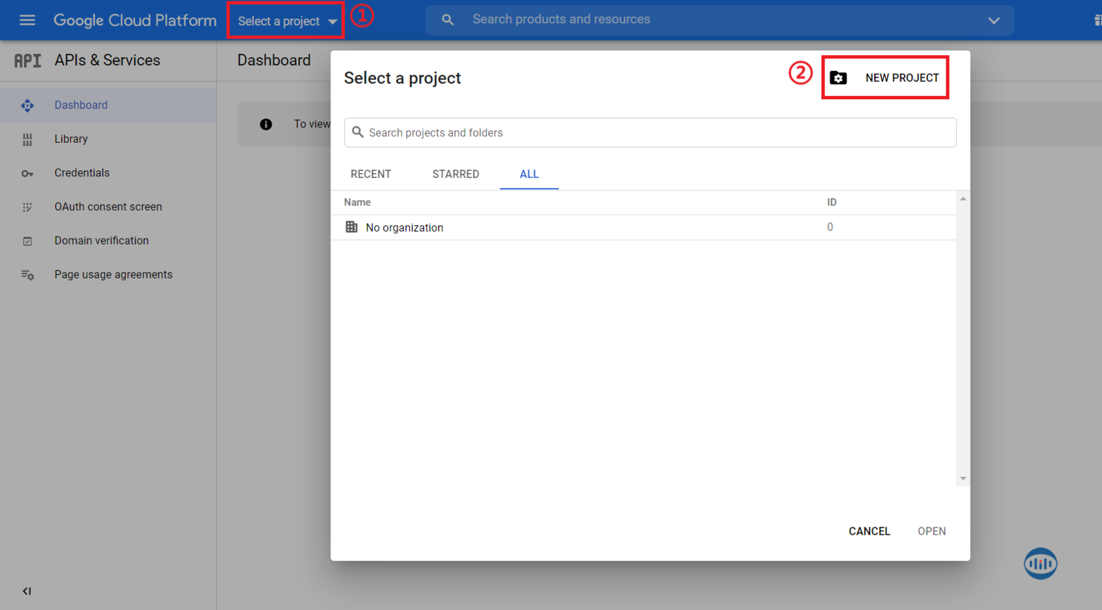Open the Select a project dropdown
1102x610 pixels.
287,21
